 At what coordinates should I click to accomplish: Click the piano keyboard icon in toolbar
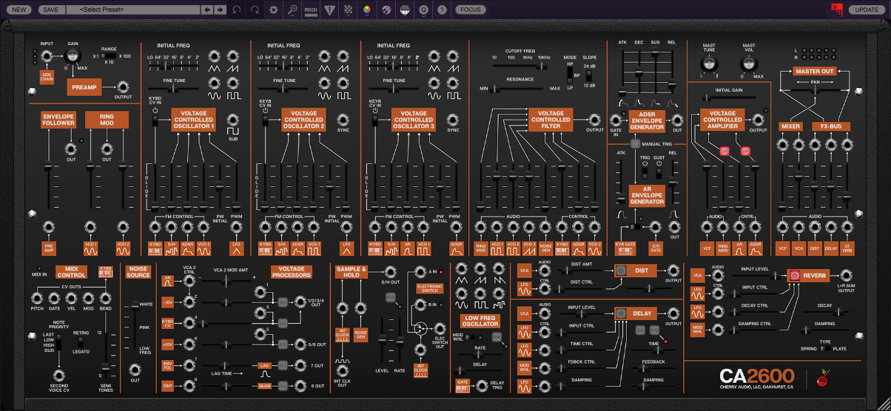coord(405,10)
